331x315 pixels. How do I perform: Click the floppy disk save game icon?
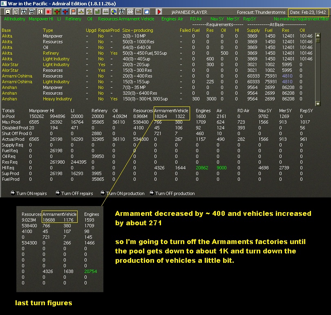8,12
